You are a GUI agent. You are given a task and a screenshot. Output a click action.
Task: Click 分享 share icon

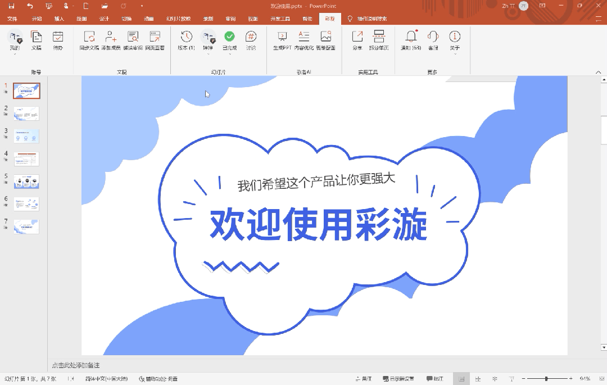point(357,40)
